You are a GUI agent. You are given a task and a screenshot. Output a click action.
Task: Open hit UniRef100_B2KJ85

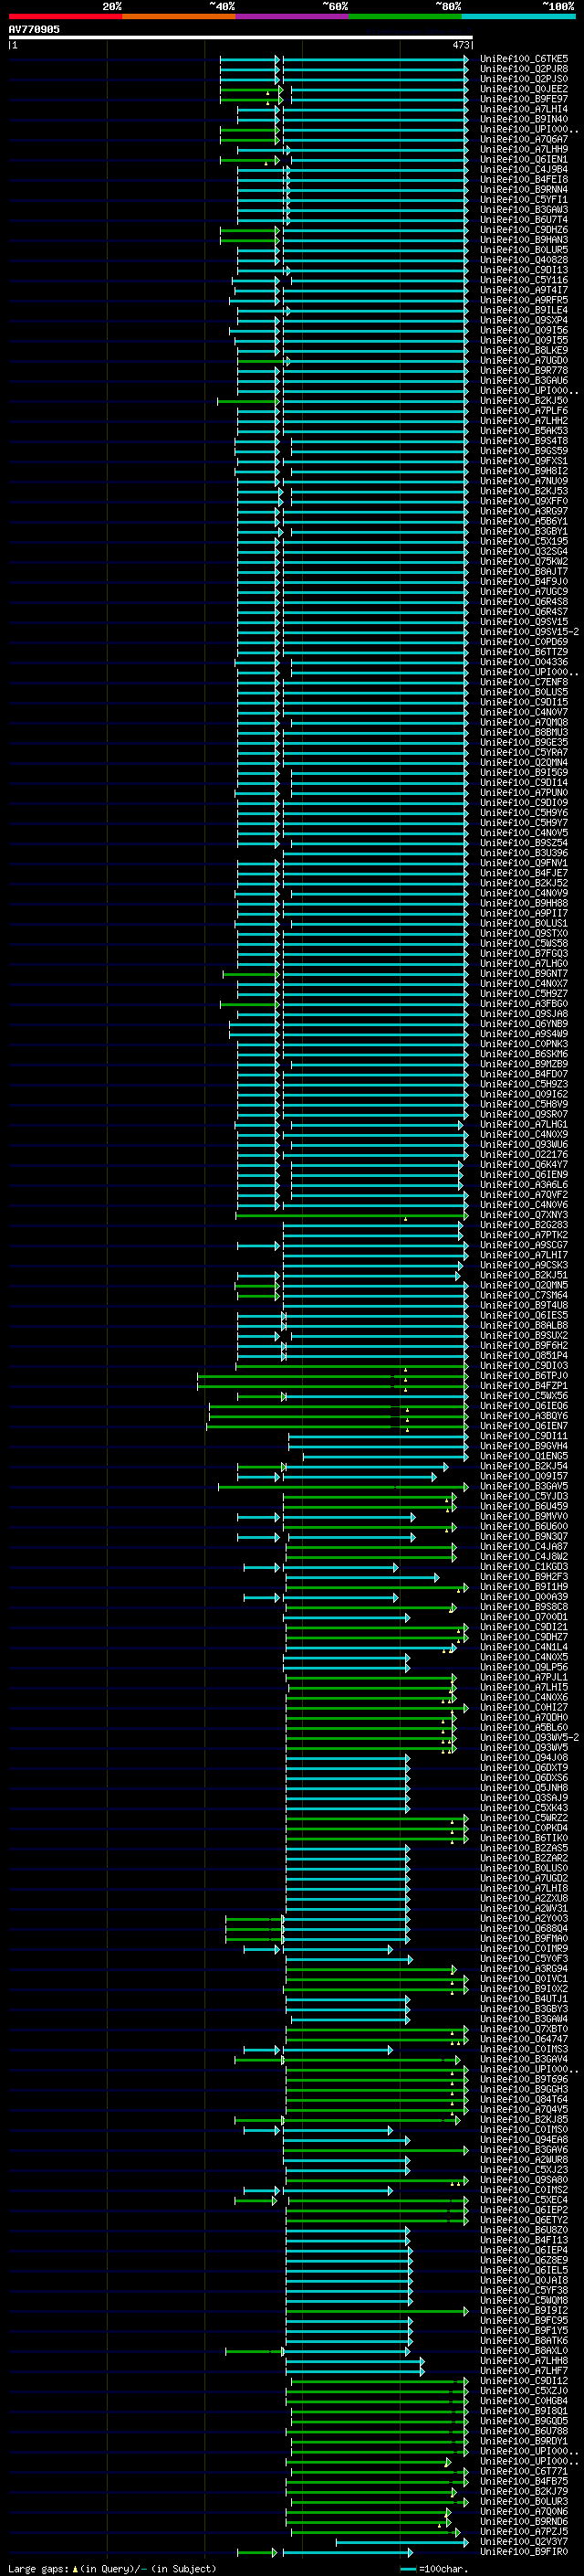tap(524, 2119)
